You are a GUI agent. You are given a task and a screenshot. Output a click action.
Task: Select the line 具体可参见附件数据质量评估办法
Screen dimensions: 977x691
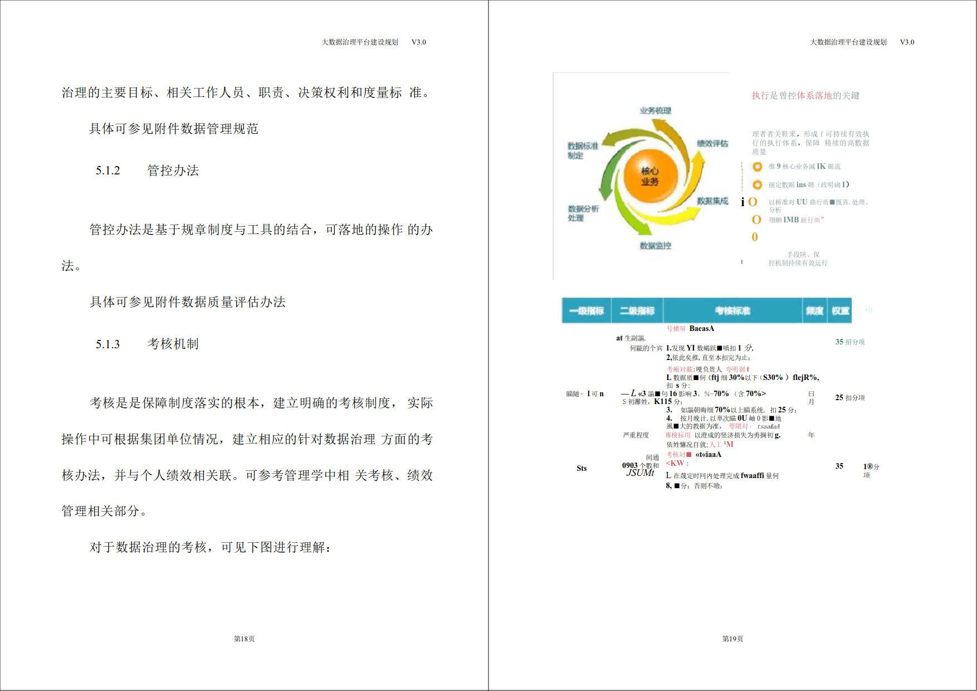188,302
